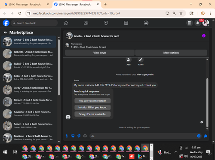Close the first Messenger tab
Viewport: 215px width, 160px height.
click(48, 4)
